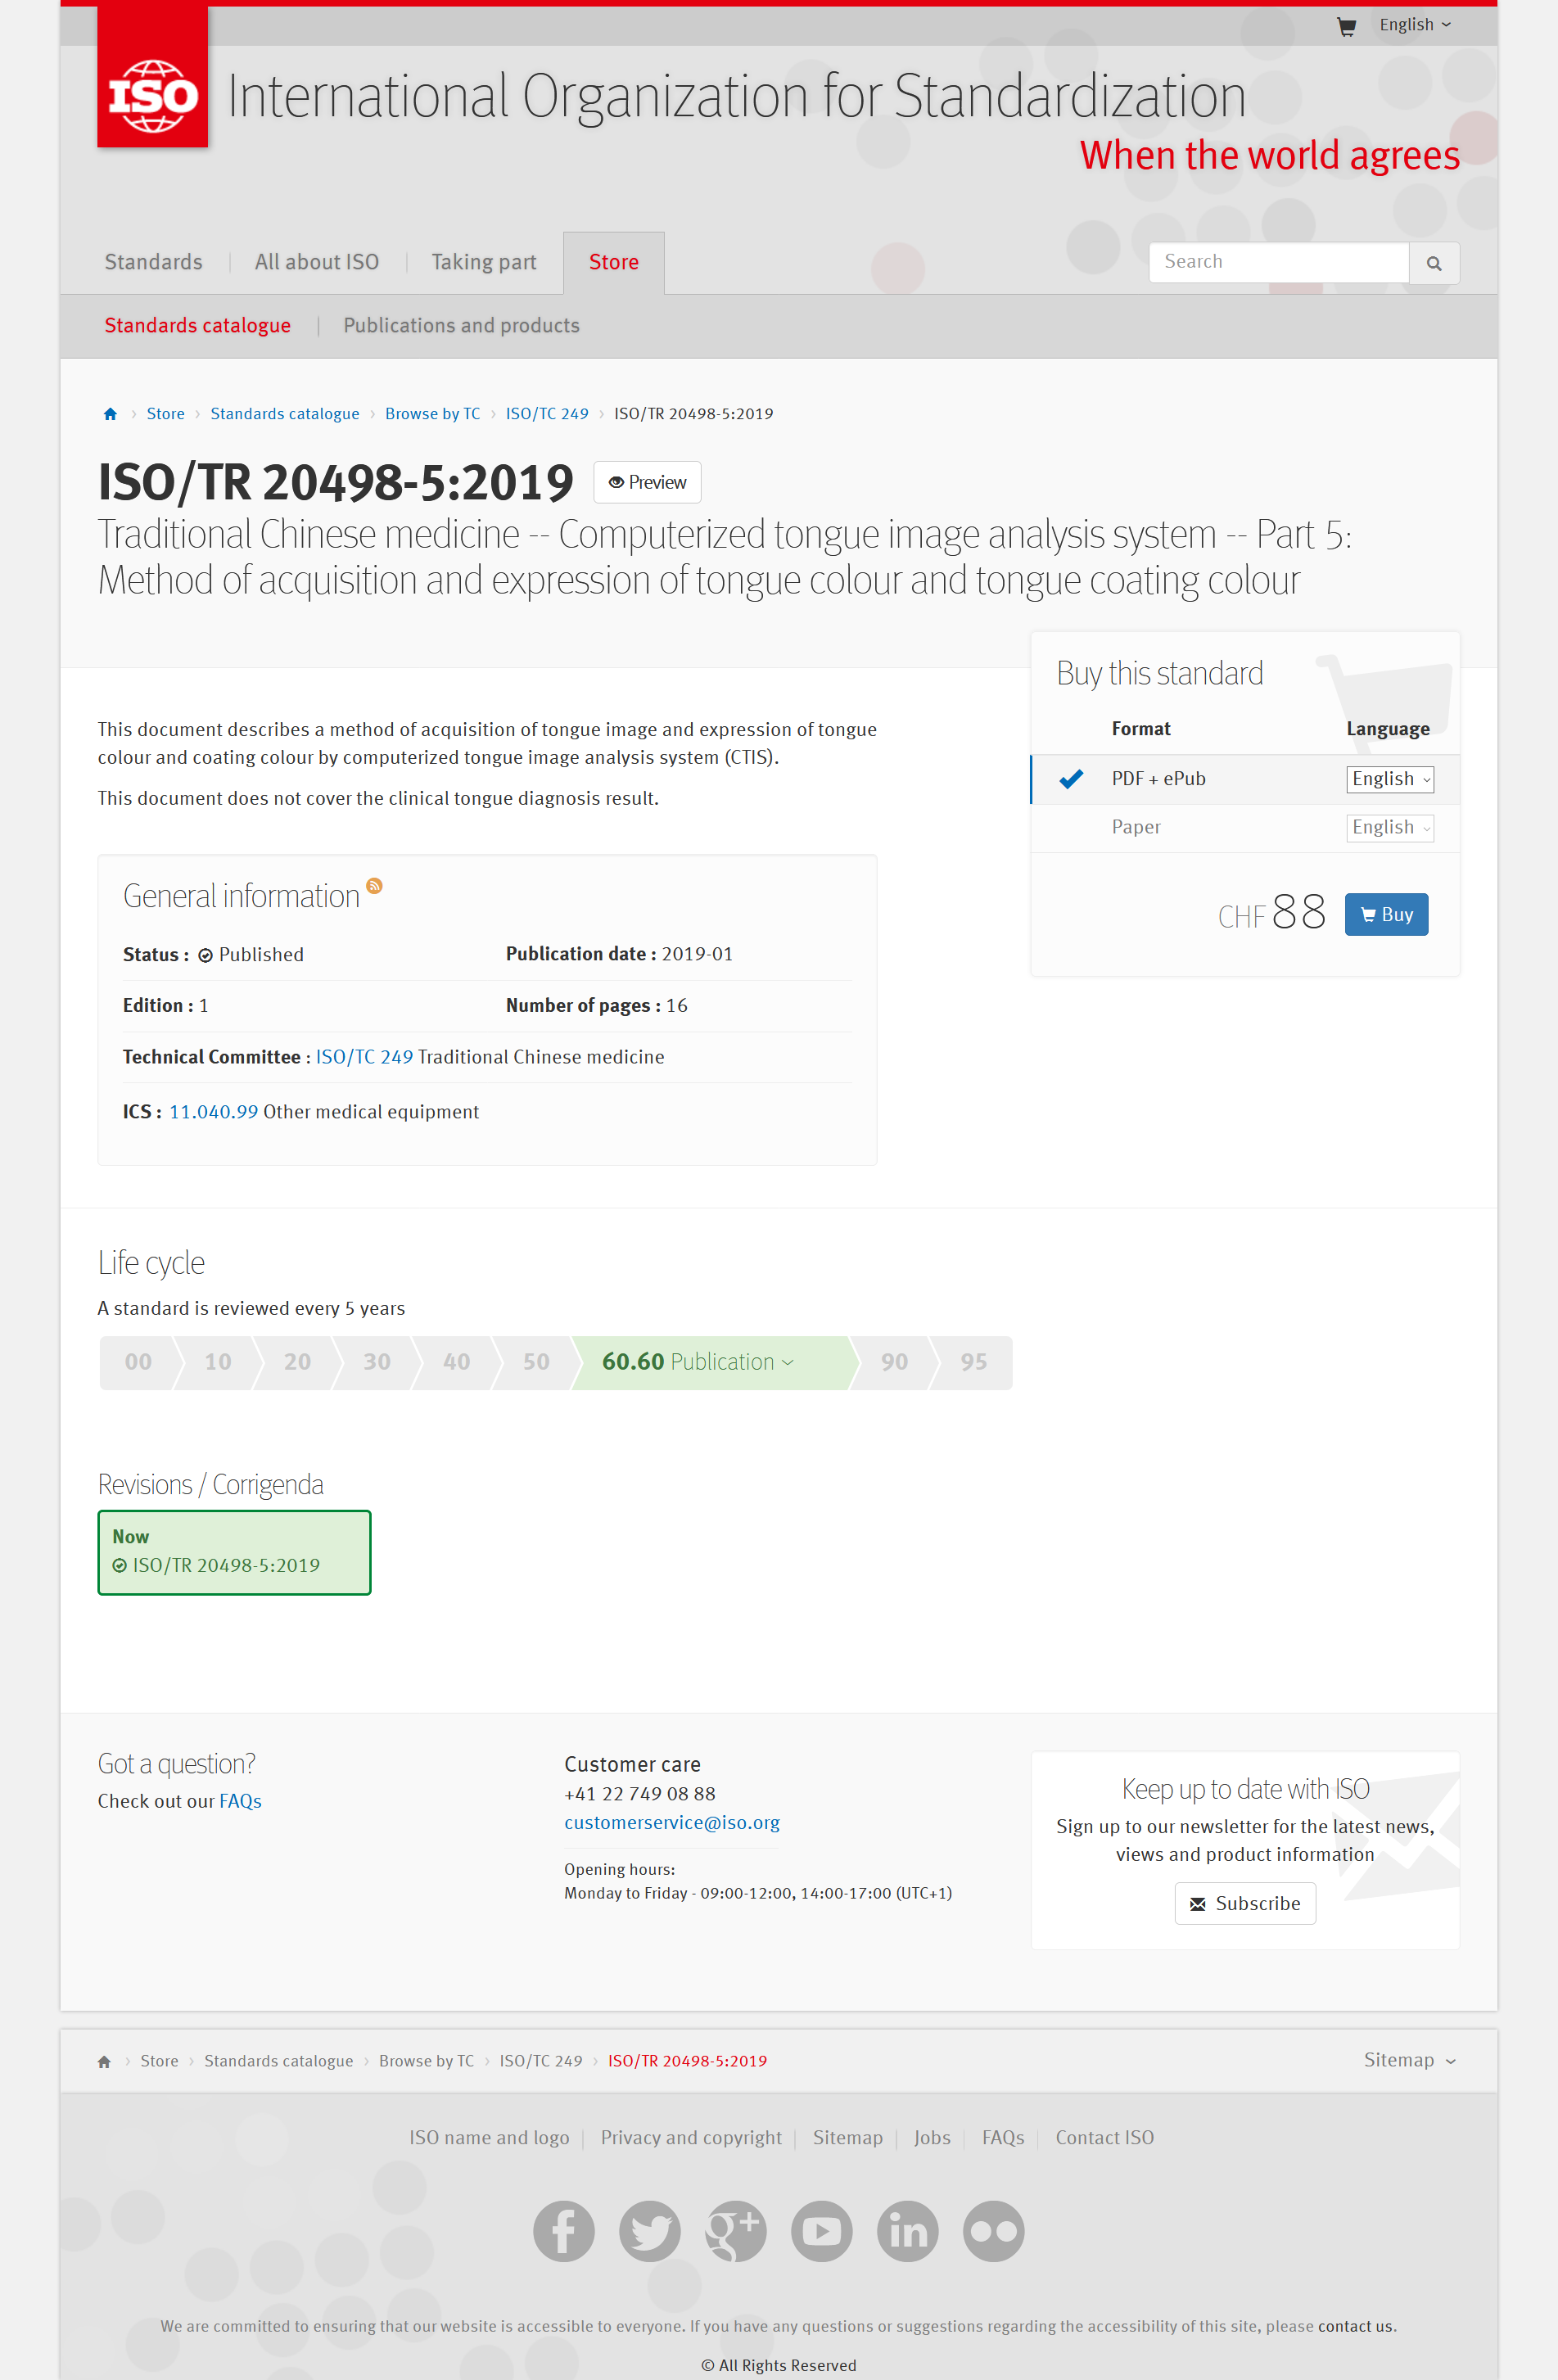Open ISO's LinkedIn page icon
Viewport: 1558px width, 2380px height.
[x=907, y=2230]
